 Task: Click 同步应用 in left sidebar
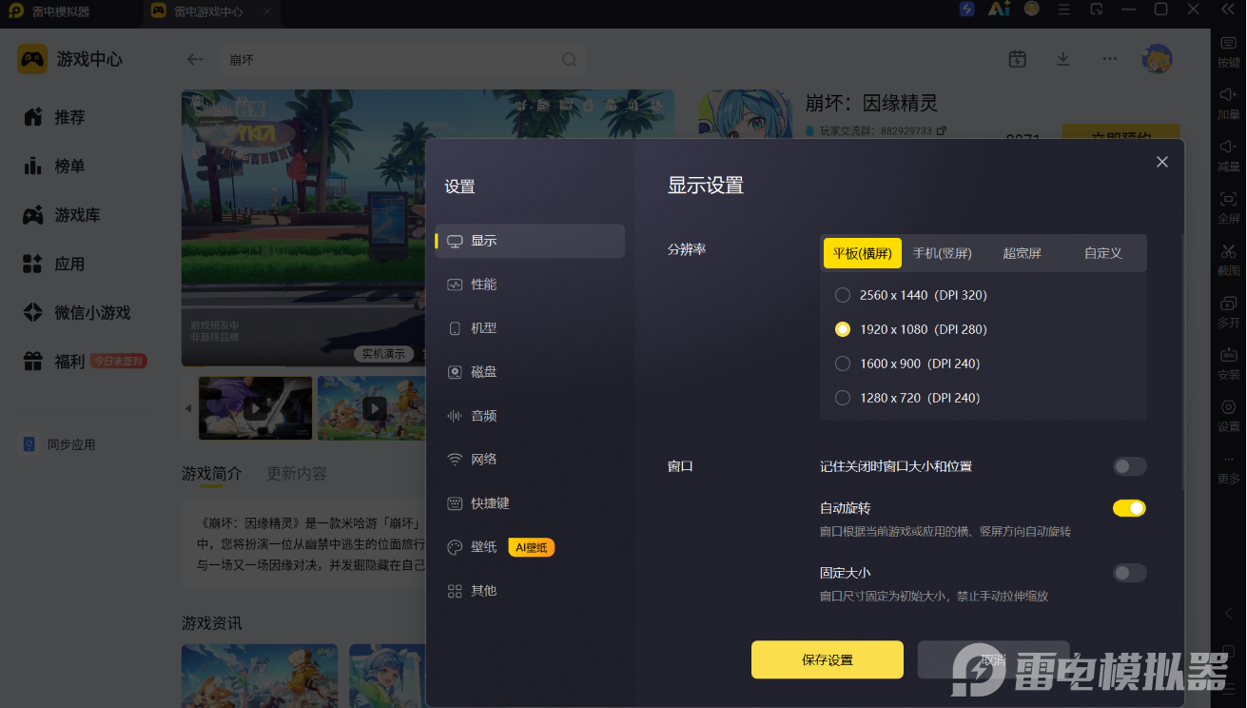tap(59, 444)
